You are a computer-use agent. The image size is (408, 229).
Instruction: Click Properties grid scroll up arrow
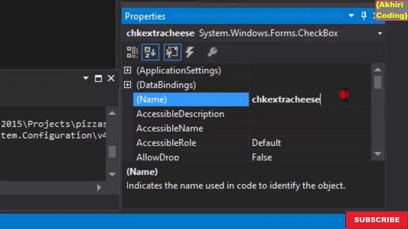pos(377,69)
